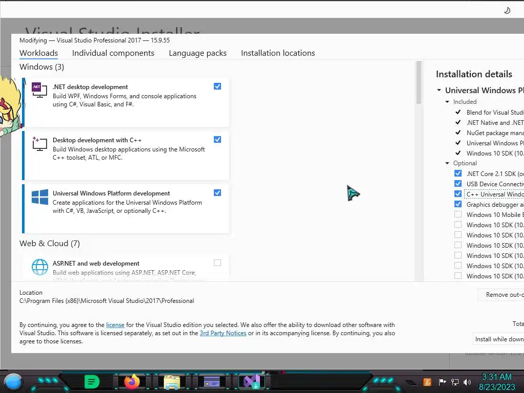Open the Install while downloading dropdown

498,339
